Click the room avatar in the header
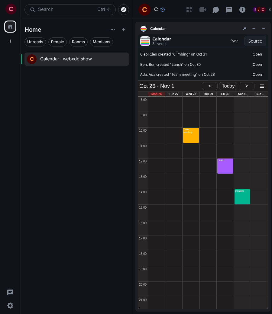The image size is (272, 314). coord(144,10)
